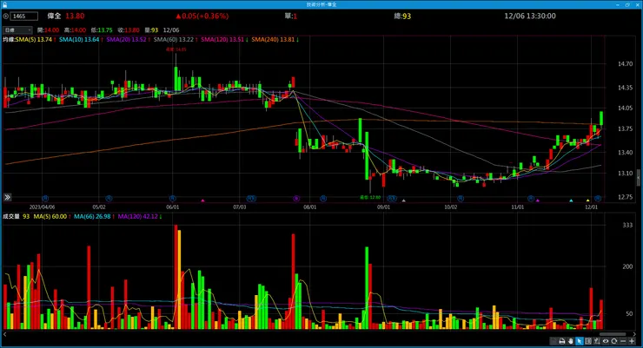
Task: Click the SMA(60) 13.22 moving average label
Action: [176, 40]
